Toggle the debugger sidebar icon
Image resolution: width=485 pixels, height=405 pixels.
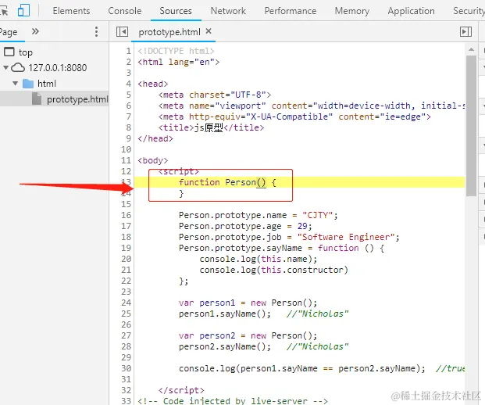(465, 31)
